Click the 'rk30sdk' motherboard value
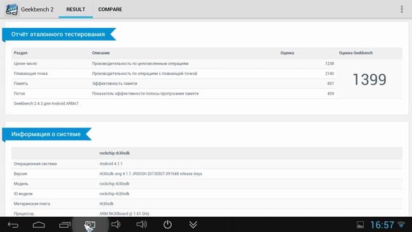 [x=106, y=203]
